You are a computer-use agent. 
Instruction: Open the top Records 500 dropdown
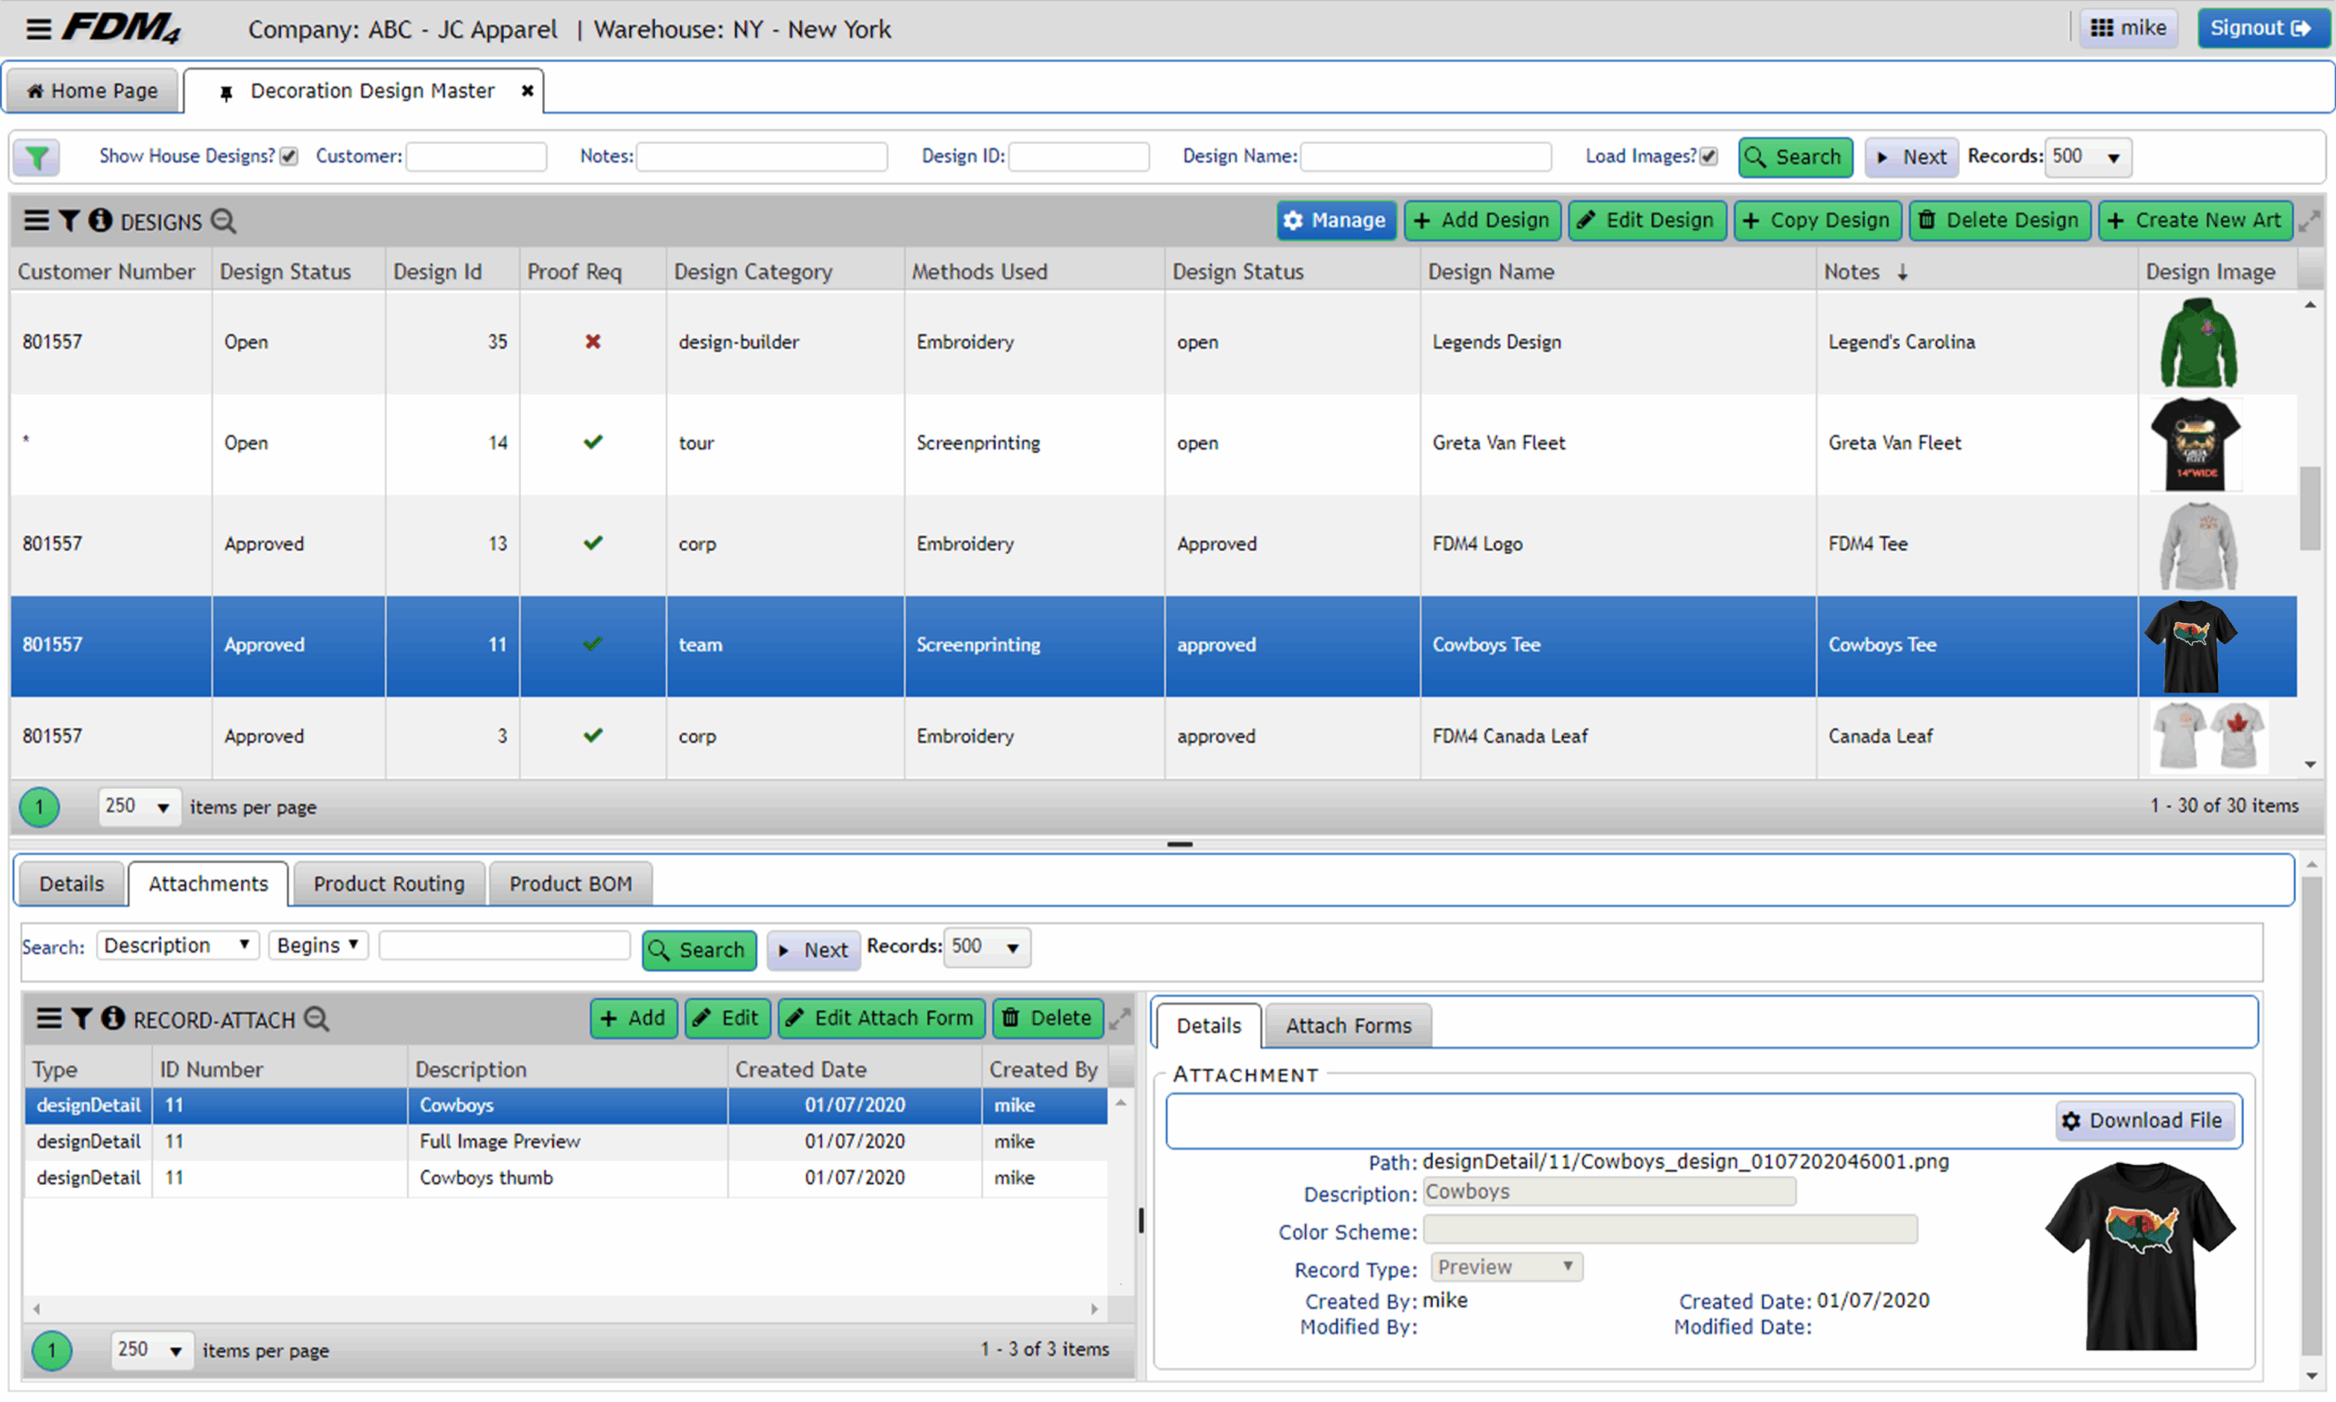tap(2089, 157)
